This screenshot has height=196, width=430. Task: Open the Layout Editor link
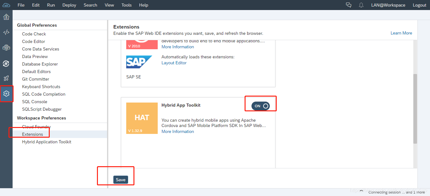point(174,63)
